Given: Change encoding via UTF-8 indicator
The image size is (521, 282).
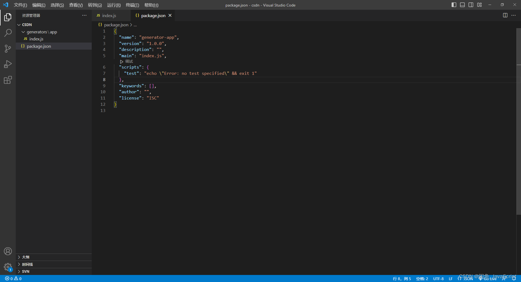Looking at the screenshot, I should point(439,279).
